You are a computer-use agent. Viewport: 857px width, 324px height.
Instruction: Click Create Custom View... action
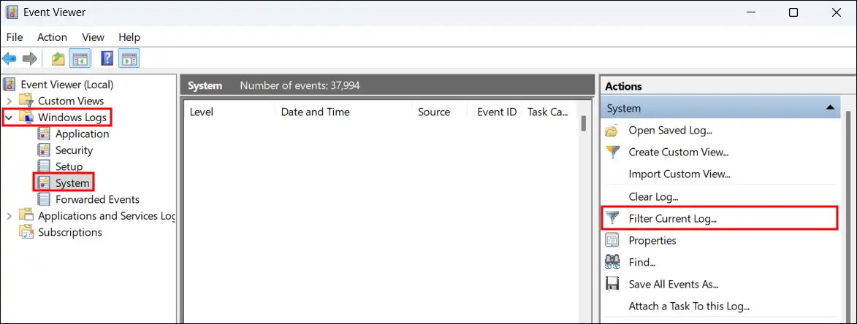tap(679, 153)
